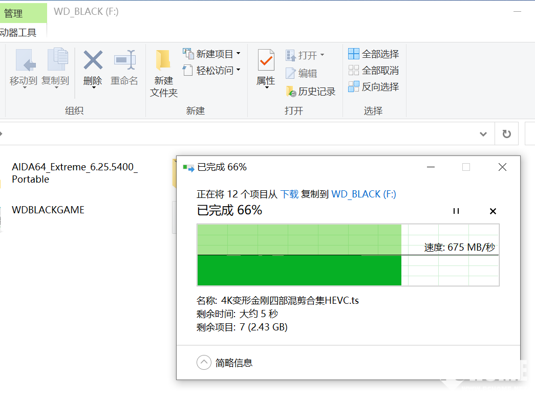Screen dimensions: 535x401
Task: Expand the 删除 dropdown arrow
Action: coord(94,87)
